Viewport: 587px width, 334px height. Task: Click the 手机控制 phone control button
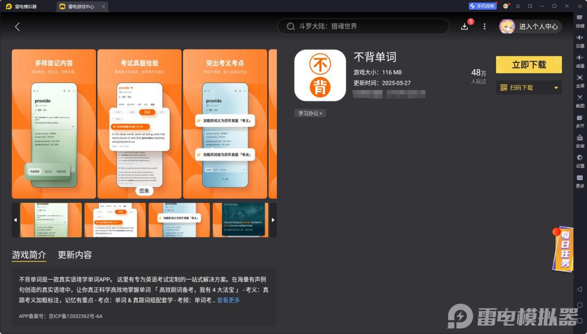pyautogui.click(x=482, y=6)
